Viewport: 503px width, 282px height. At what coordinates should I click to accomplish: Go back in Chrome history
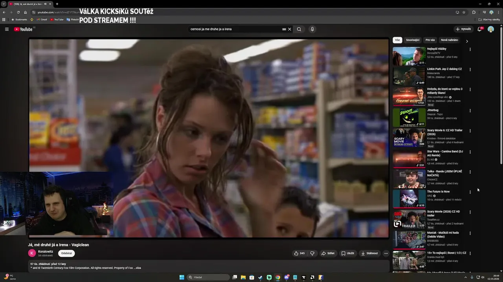[x=4, y=12]
